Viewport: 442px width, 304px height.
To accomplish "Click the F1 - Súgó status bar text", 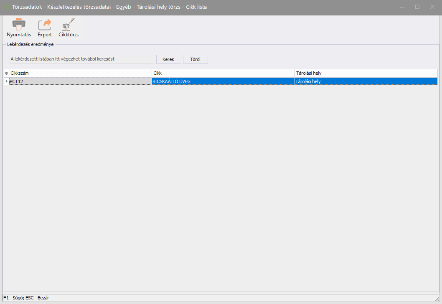I will (26, 298).
